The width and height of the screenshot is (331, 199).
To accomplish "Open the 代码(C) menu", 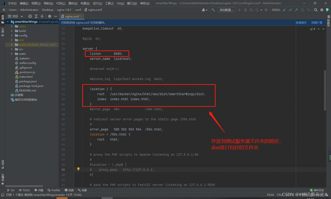I will point(61,3).
